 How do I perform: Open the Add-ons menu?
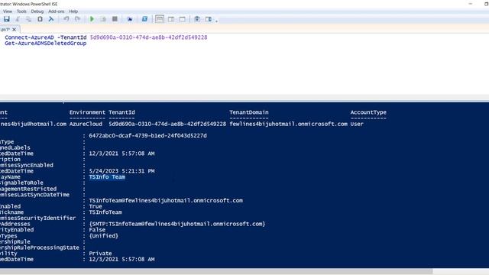[56, 11]
